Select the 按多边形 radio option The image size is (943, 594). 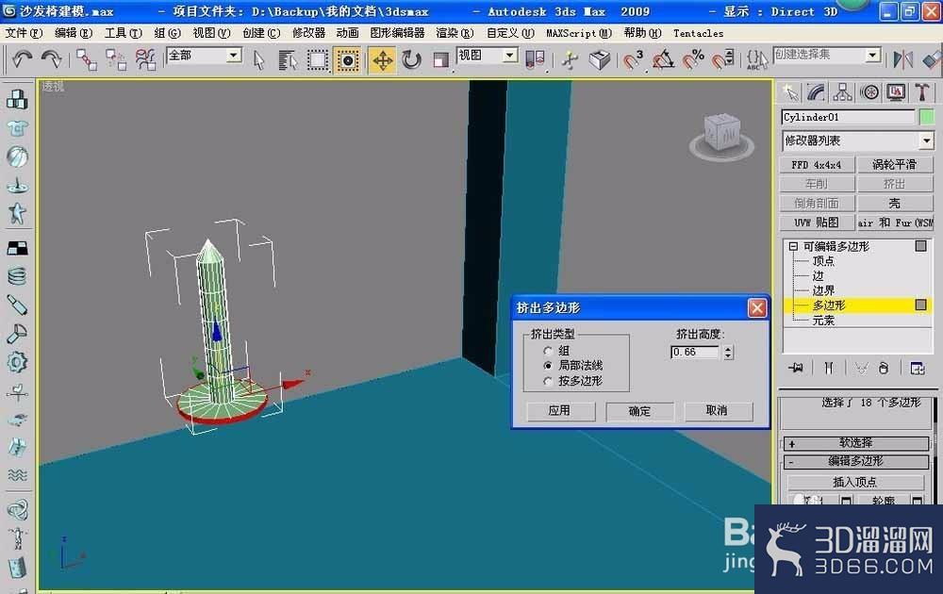(548, 381)
